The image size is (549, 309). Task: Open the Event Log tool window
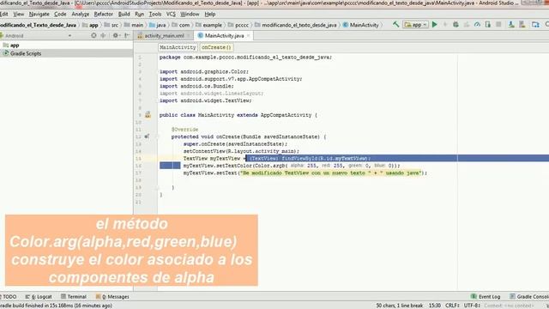pos(486,296)
